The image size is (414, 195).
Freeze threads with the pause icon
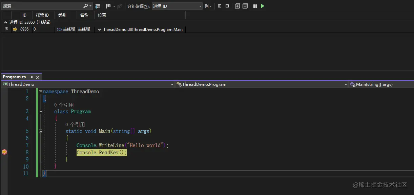[255, 6]
